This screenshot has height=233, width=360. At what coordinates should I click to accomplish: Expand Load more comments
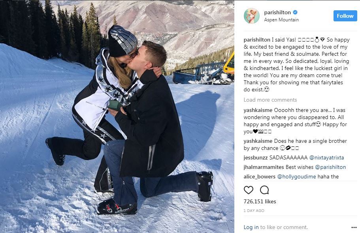point(270,100)
